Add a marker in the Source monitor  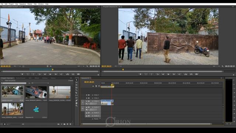(x=22, y=74)
